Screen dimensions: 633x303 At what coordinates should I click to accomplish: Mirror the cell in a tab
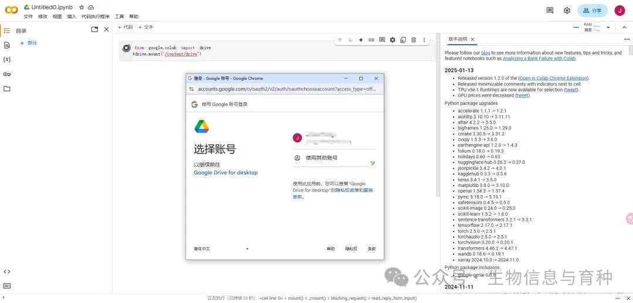[403, 40]
